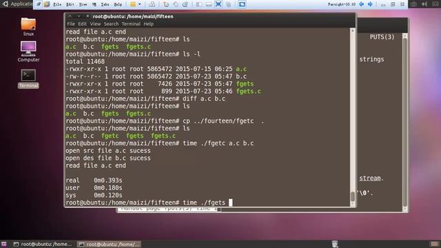Open VMware View menu in top bar
Image resolution: width=441 pixels, height=248 pixels.
(x=83, y=4)
